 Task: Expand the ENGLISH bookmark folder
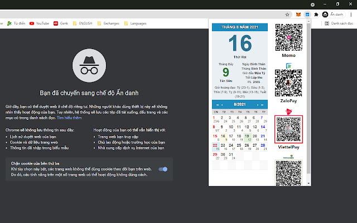(x=83, y=23)
